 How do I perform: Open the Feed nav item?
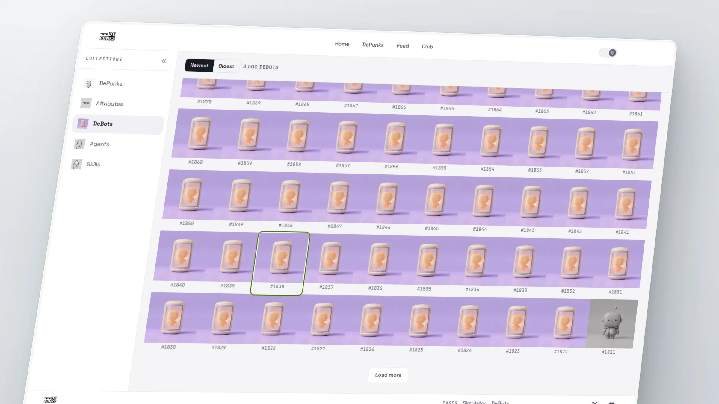tap(403, 46)
